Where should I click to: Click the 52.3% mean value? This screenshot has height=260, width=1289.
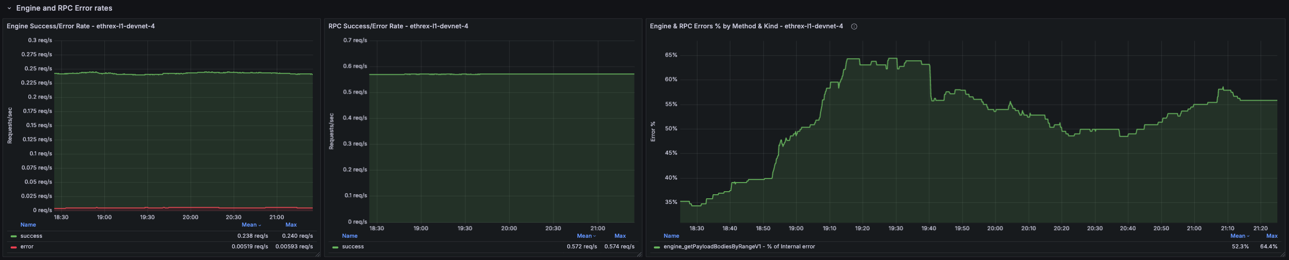click(x=1240, y=247)
